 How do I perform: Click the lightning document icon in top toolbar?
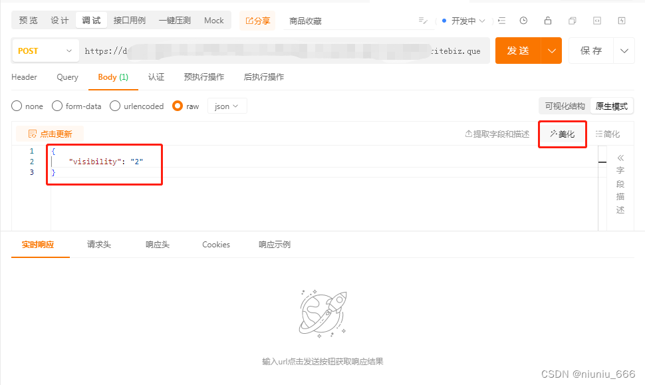(622, 21)
